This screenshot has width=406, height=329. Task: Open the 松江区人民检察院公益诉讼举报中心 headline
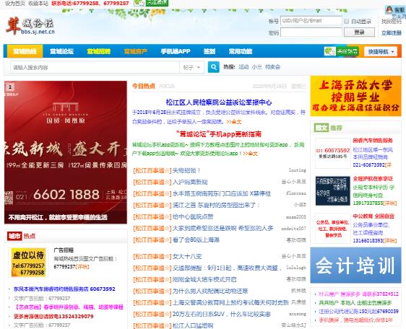coord(219,102)
